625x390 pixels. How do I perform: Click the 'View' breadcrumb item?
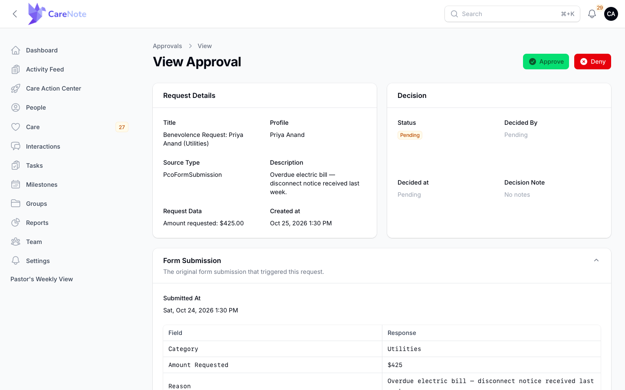(x=205, y=46)
